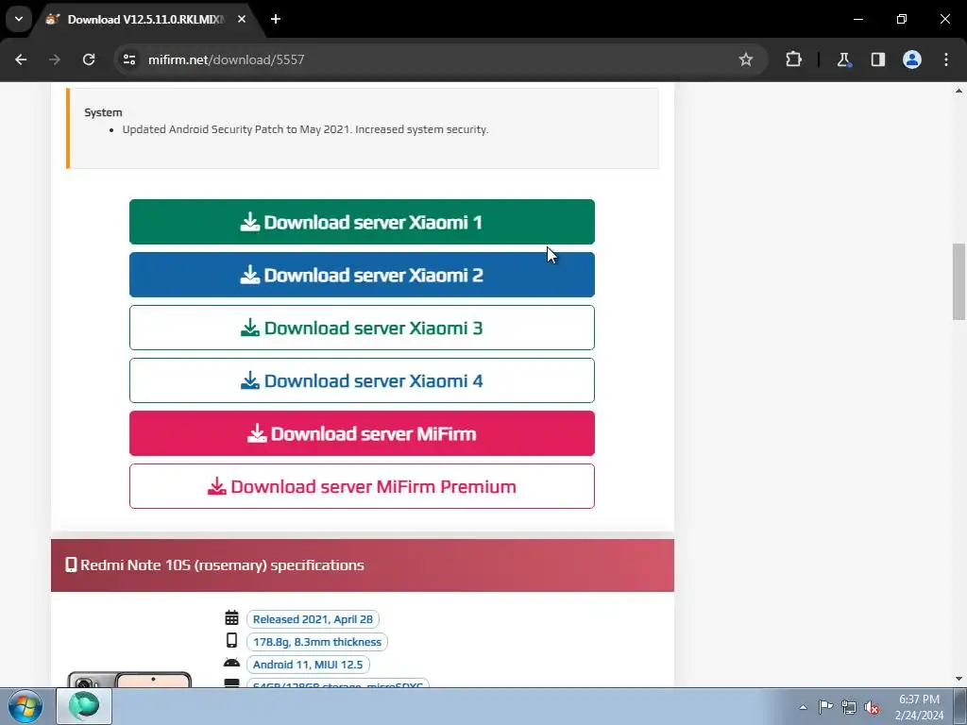Click the Redmi Note 10S phone thumbnail

[129, 680]
